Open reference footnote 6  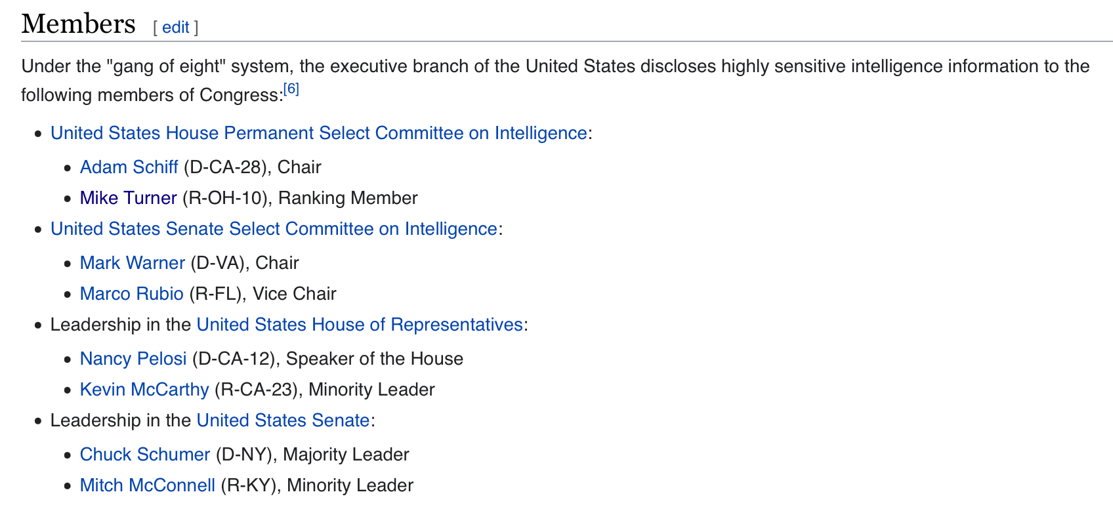tap(291, 89)
